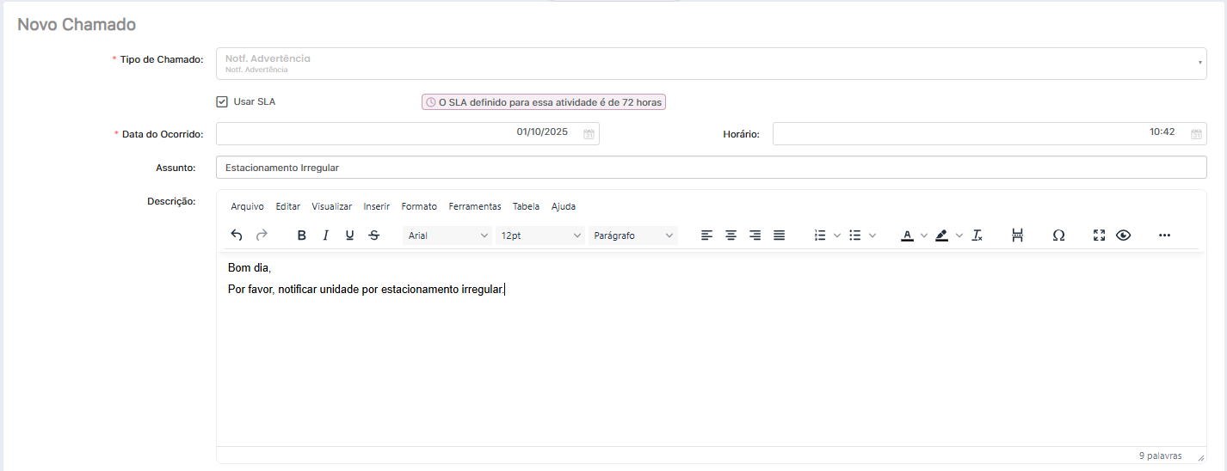Open the 12pt font size dropdown

pos(540,235)
